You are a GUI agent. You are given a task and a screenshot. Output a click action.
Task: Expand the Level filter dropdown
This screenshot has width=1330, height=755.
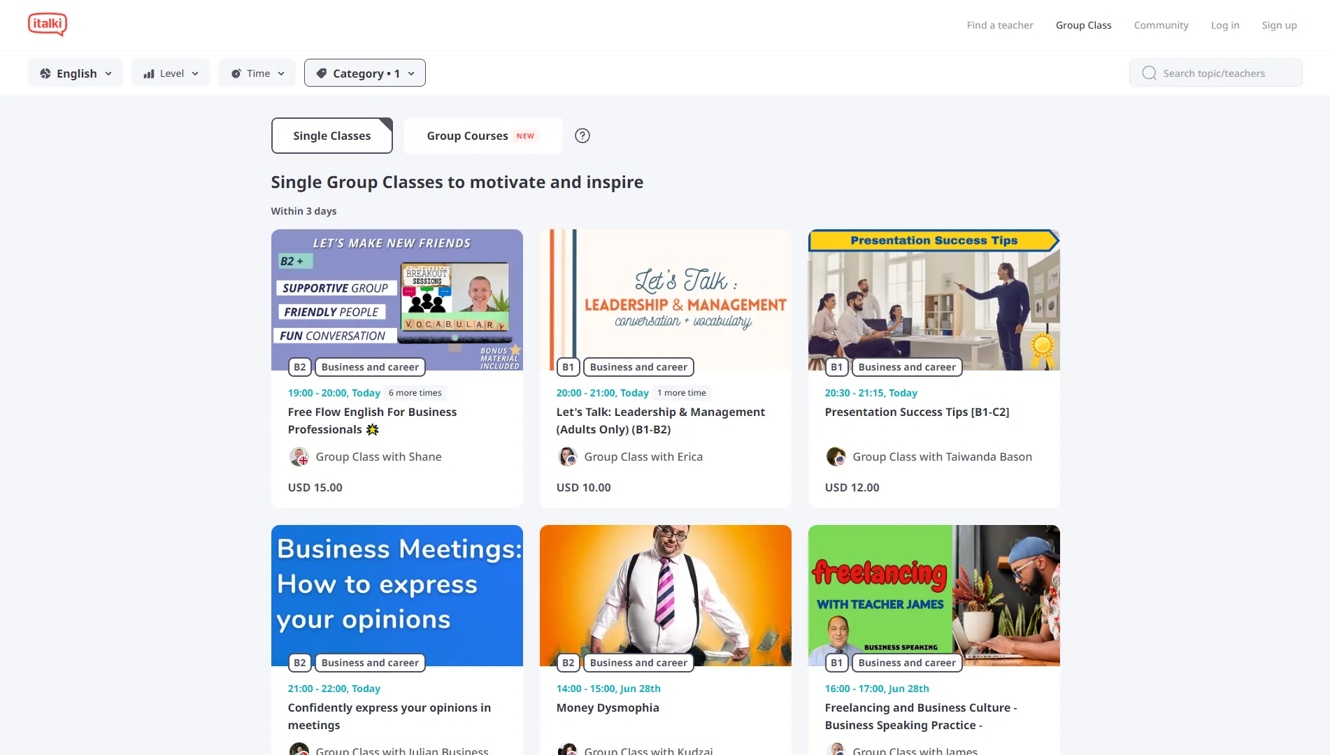click(171, 73)
